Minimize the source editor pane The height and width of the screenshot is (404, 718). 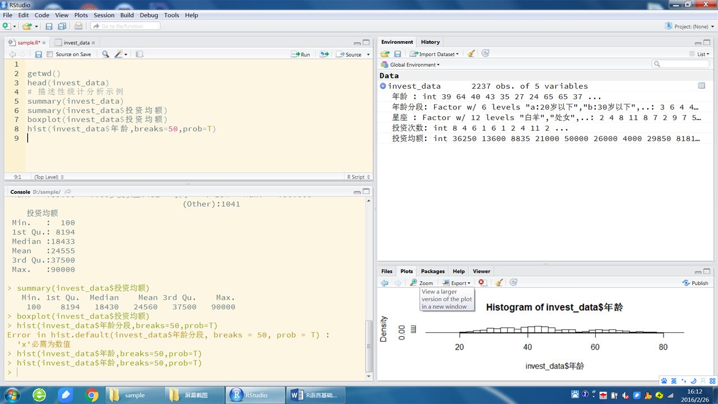357,43
